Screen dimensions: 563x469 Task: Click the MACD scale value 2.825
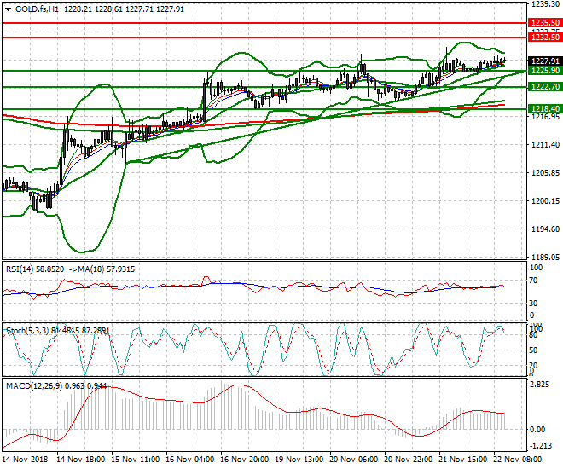(540, 385)
